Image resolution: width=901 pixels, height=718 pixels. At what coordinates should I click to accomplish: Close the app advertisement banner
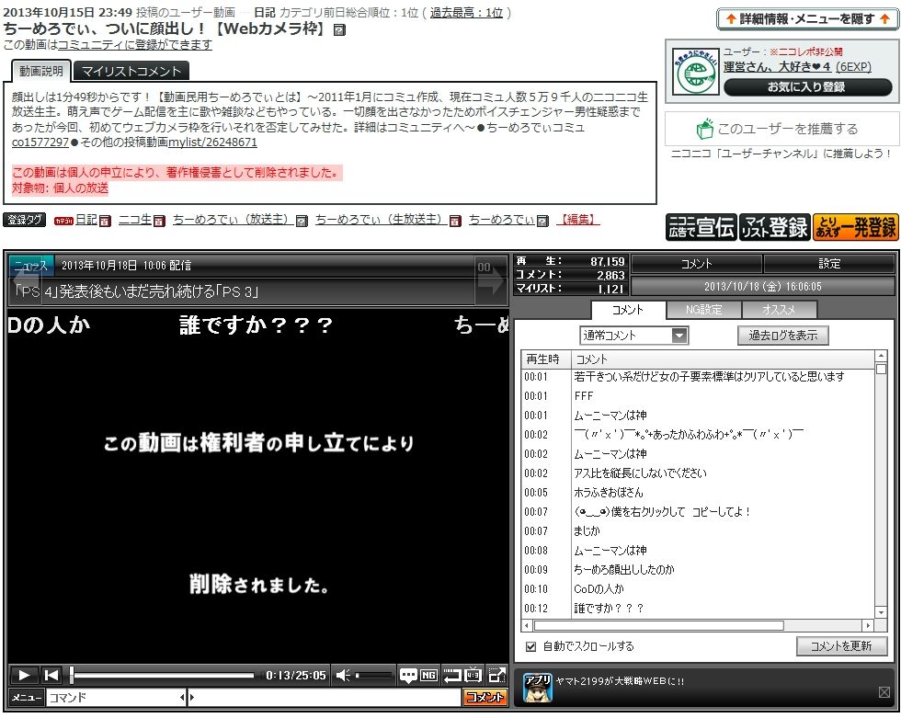pos(884,692)
